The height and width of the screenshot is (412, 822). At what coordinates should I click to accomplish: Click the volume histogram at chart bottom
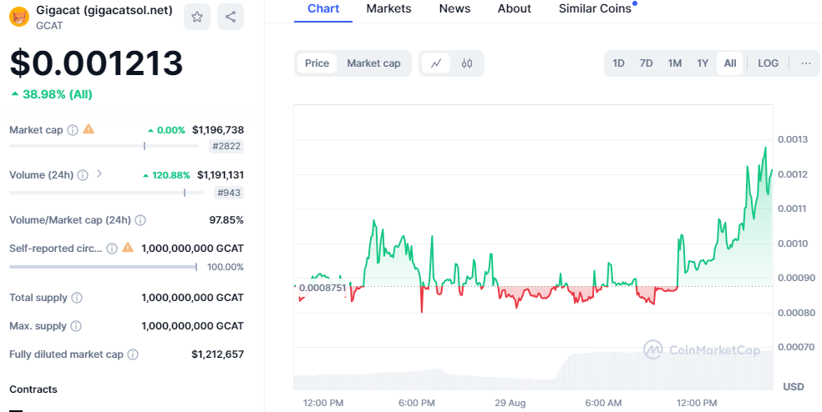pyautogui.click(x=533, y=370)
